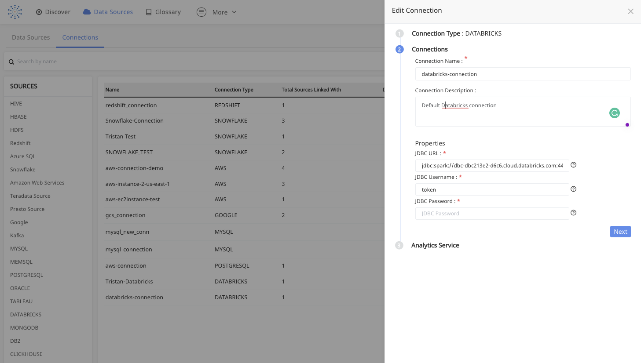Select the Connections tab
Screen dimensions: 641x363
[x=80, y=37]
